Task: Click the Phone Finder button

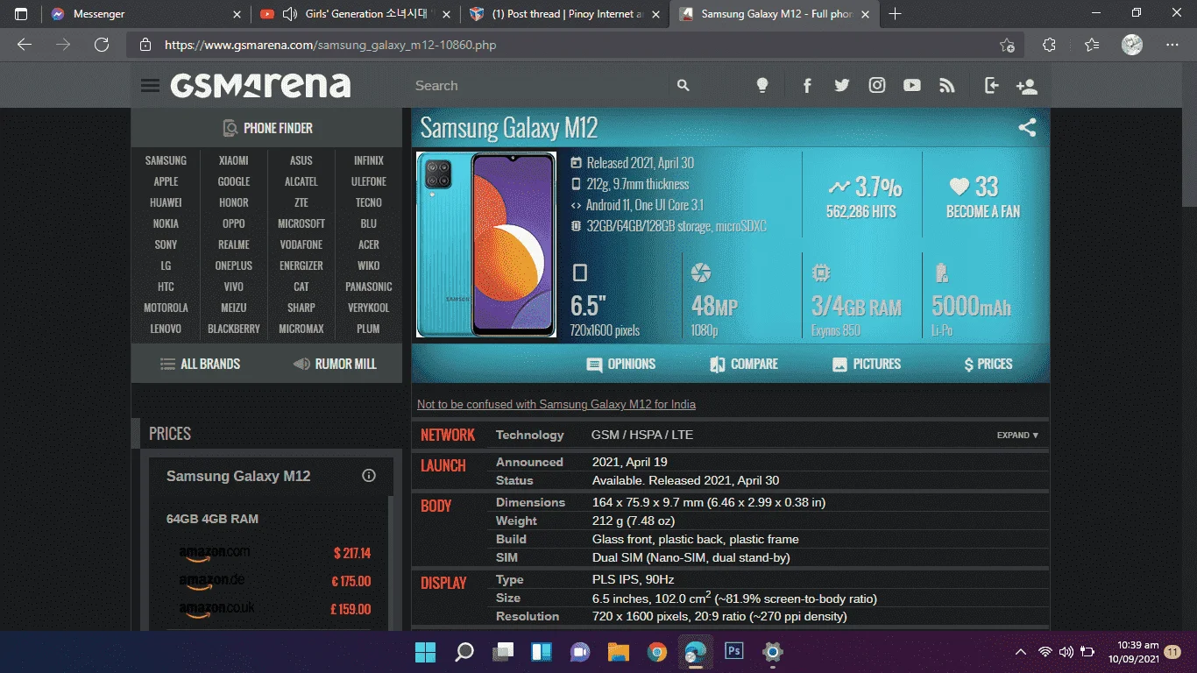Action: 267,128
